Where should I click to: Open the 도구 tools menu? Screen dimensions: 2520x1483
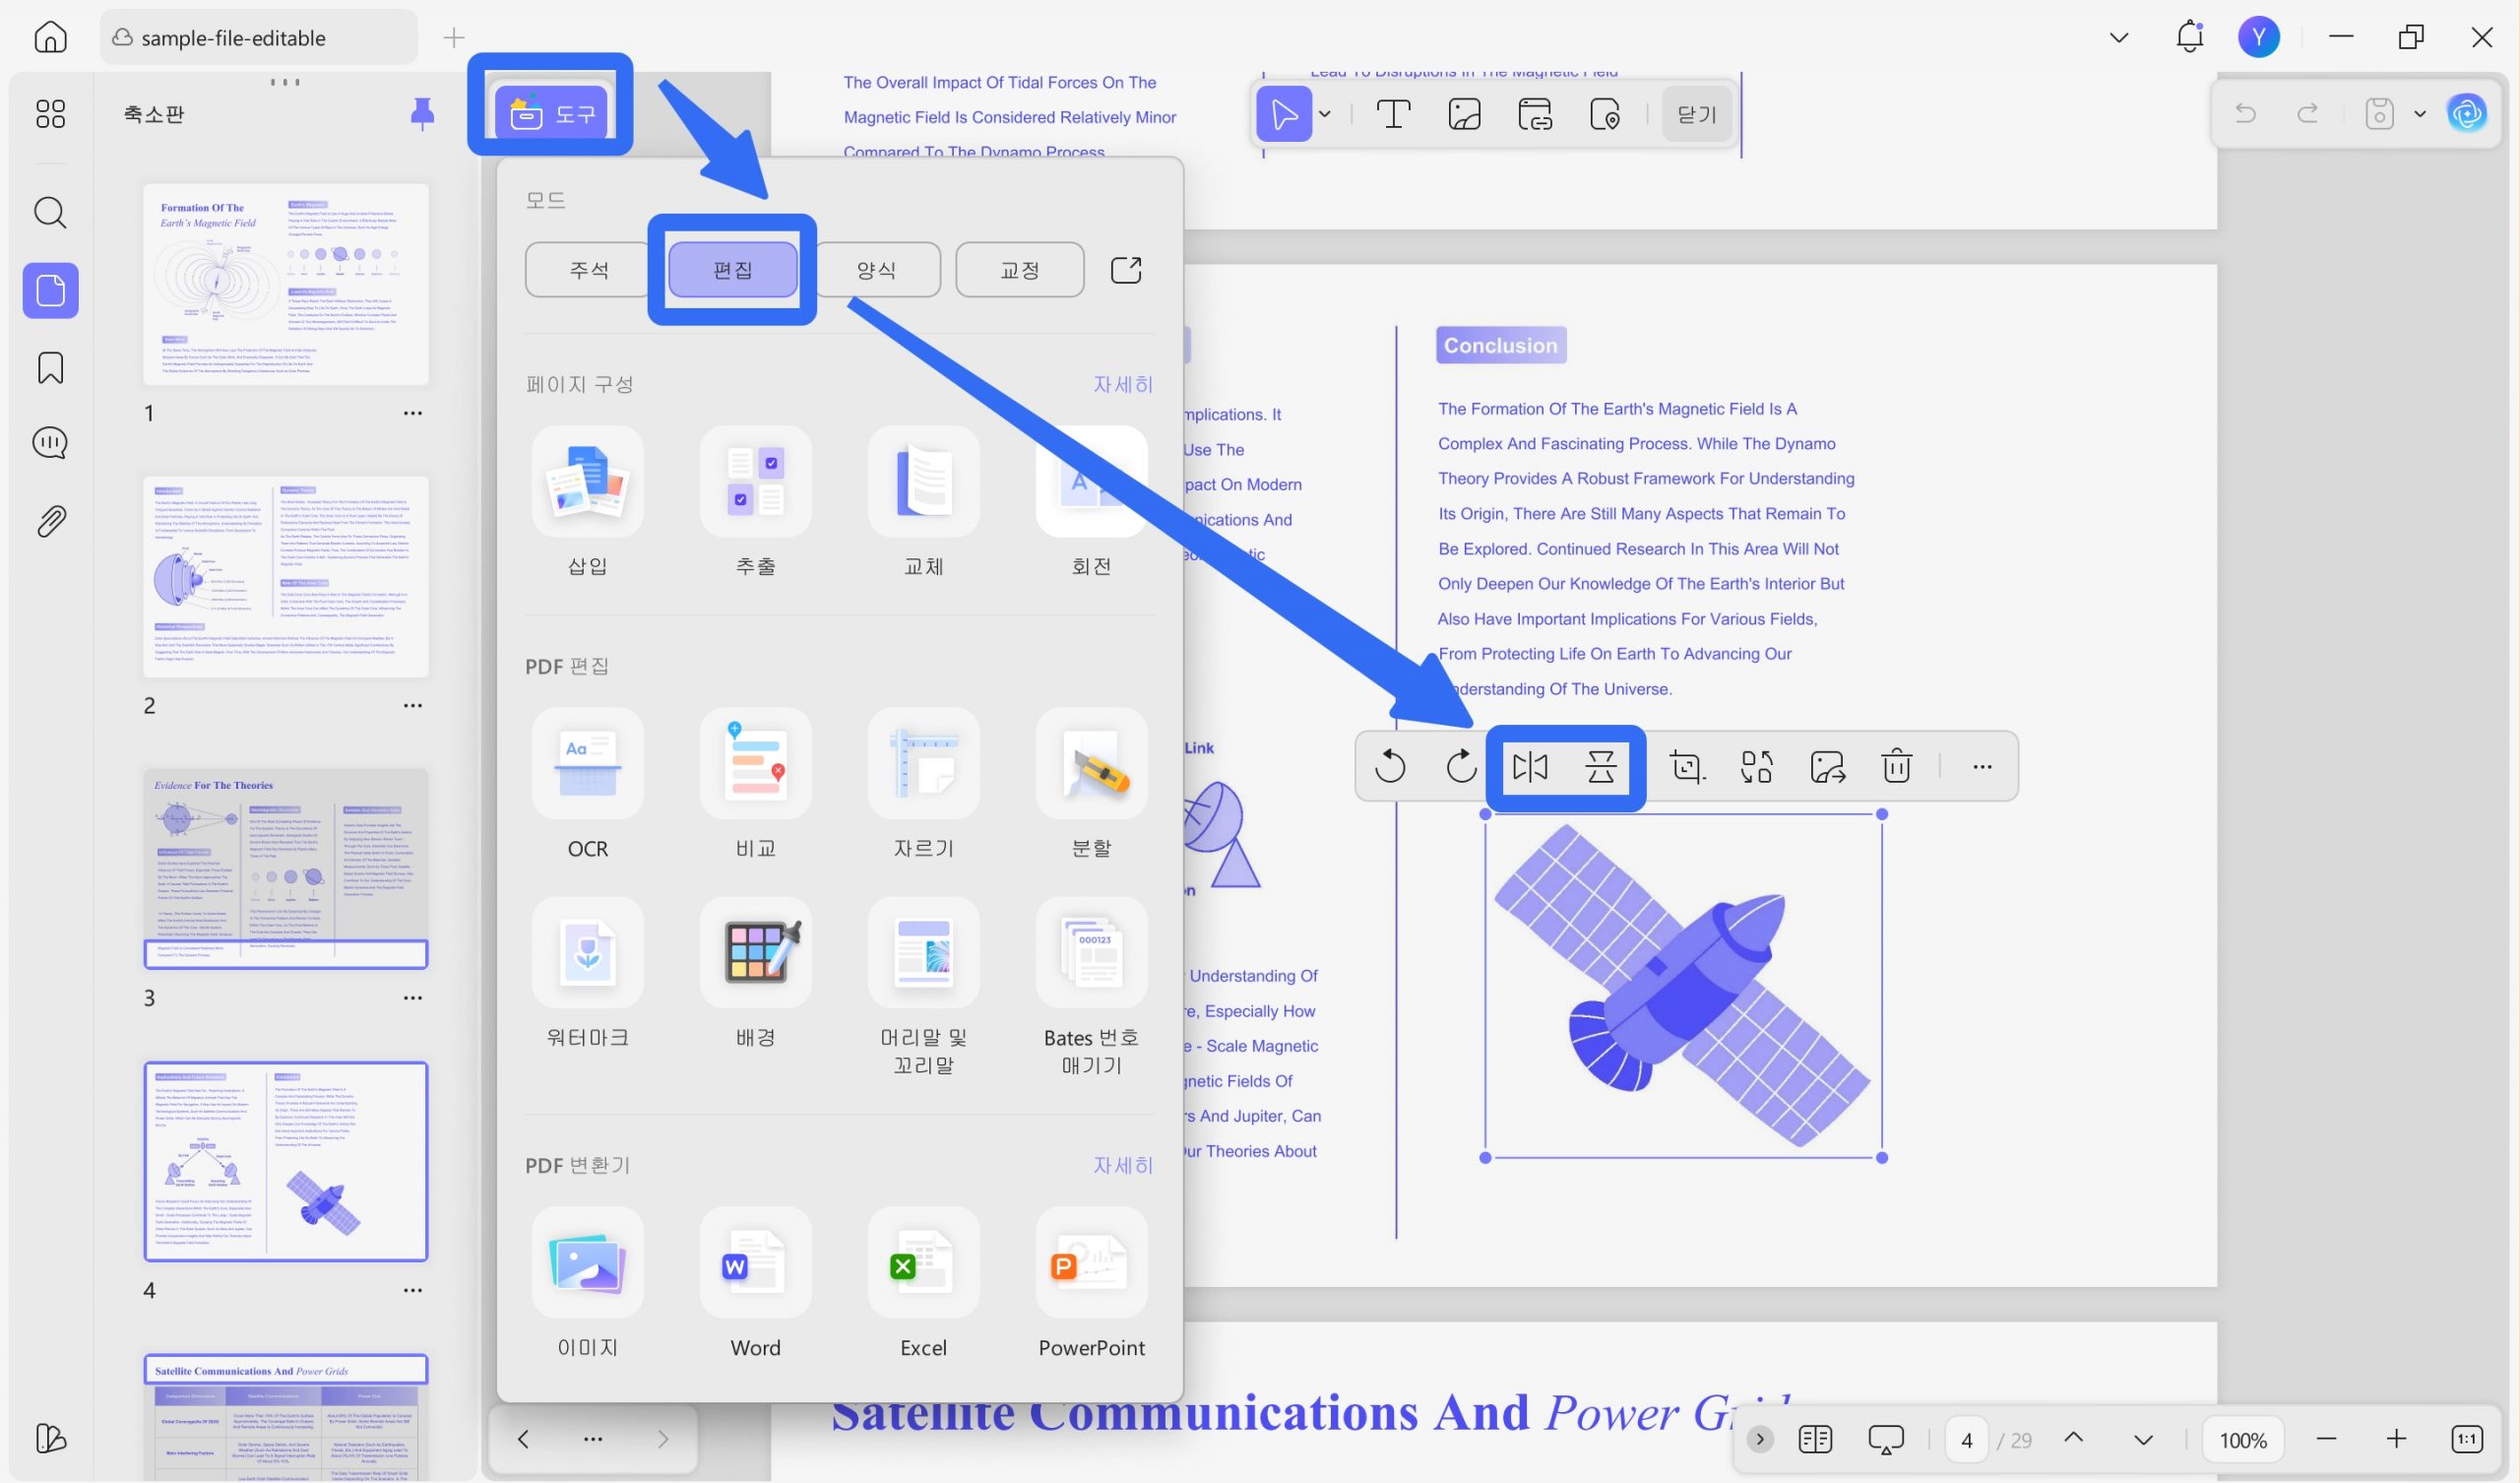(x=552, y=114)
